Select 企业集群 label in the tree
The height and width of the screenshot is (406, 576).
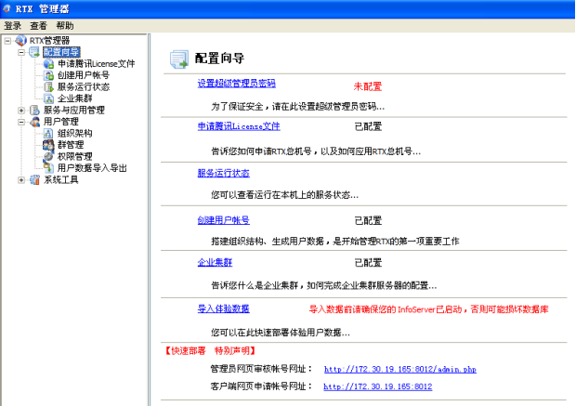pos(75,98)
